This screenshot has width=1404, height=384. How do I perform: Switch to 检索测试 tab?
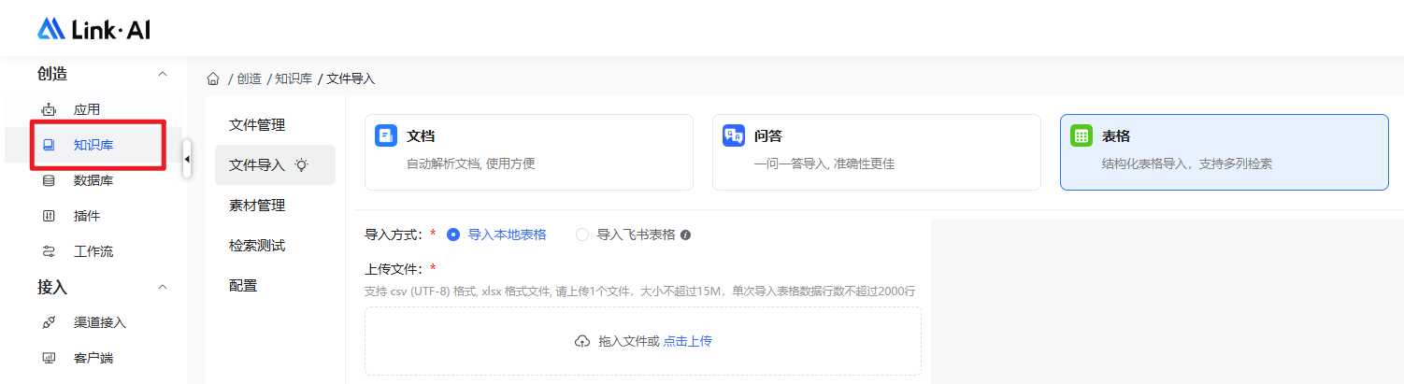(275, 246)
